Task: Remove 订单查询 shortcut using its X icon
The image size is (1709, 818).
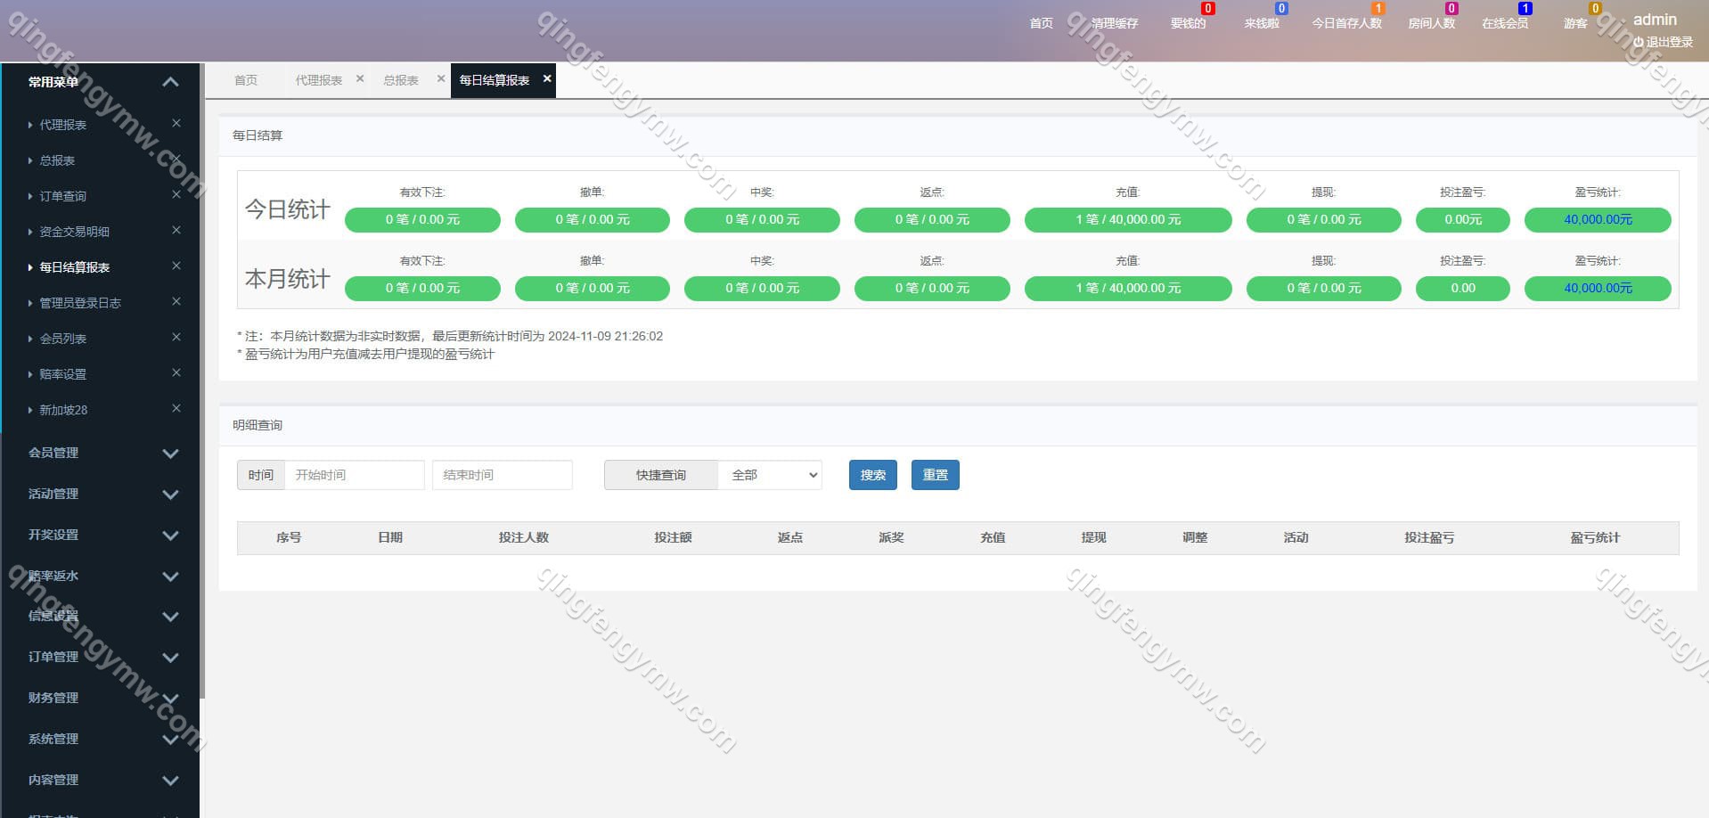Action: (x=176, y=195)
